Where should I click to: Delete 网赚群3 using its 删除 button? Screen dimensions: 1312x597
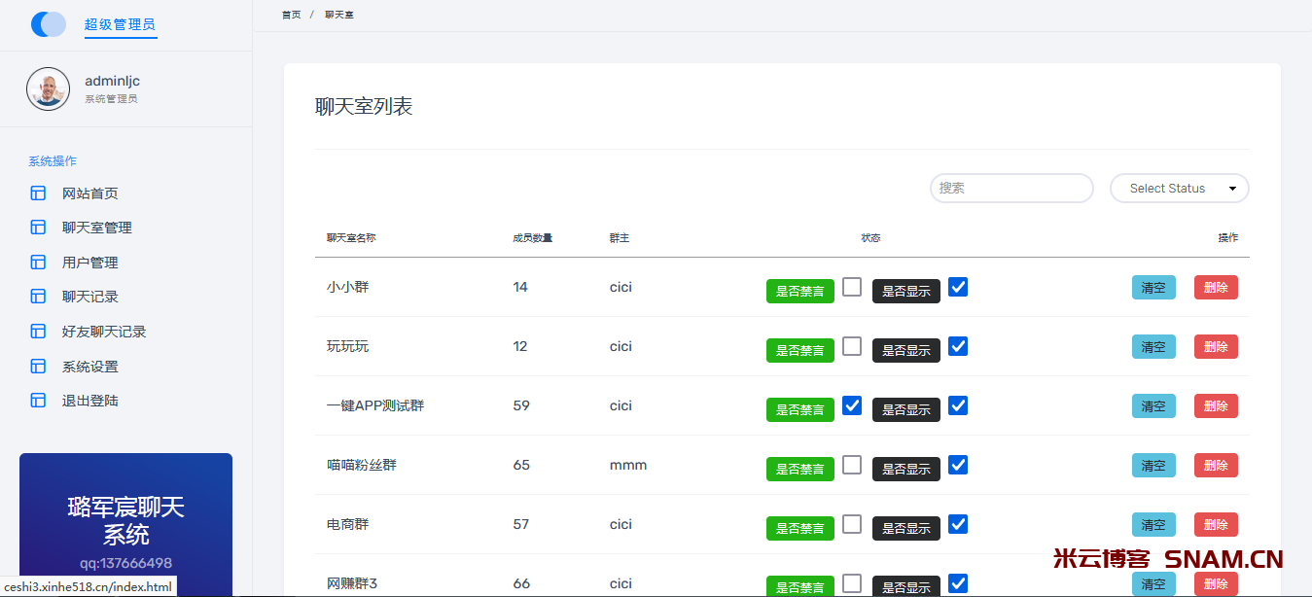point(1216,583)
